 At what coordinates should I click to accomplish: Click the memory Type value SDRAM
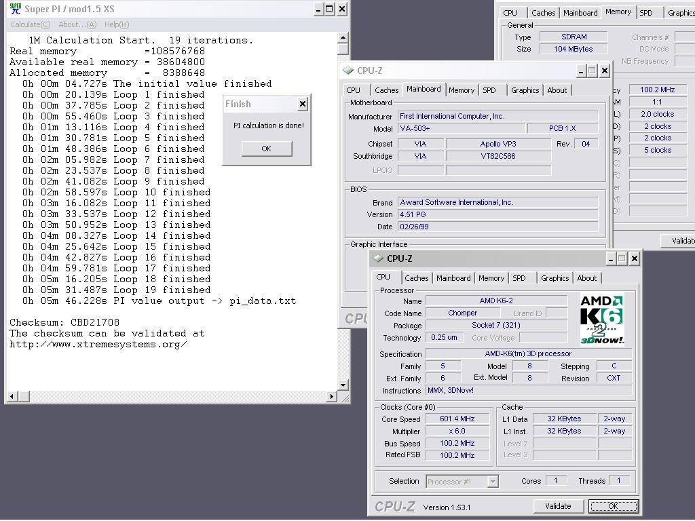pos(574,37)
